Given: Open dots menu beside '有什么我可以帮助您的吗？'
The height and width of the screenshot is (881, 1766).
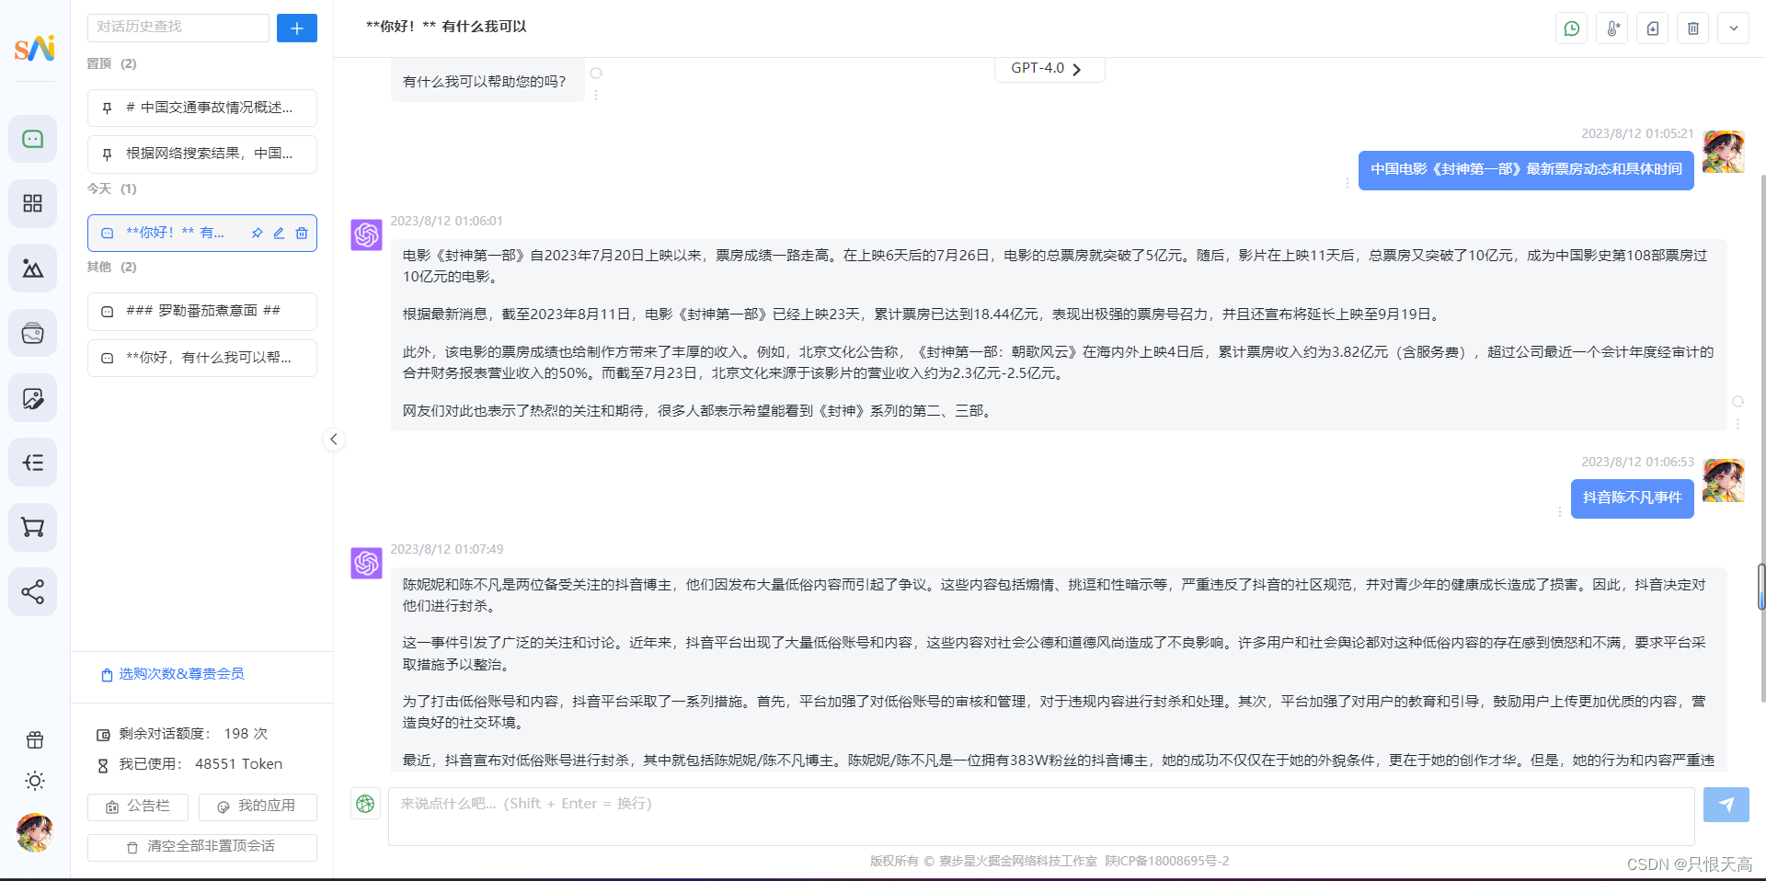Looking at the screenshot, I should [596, 95].
